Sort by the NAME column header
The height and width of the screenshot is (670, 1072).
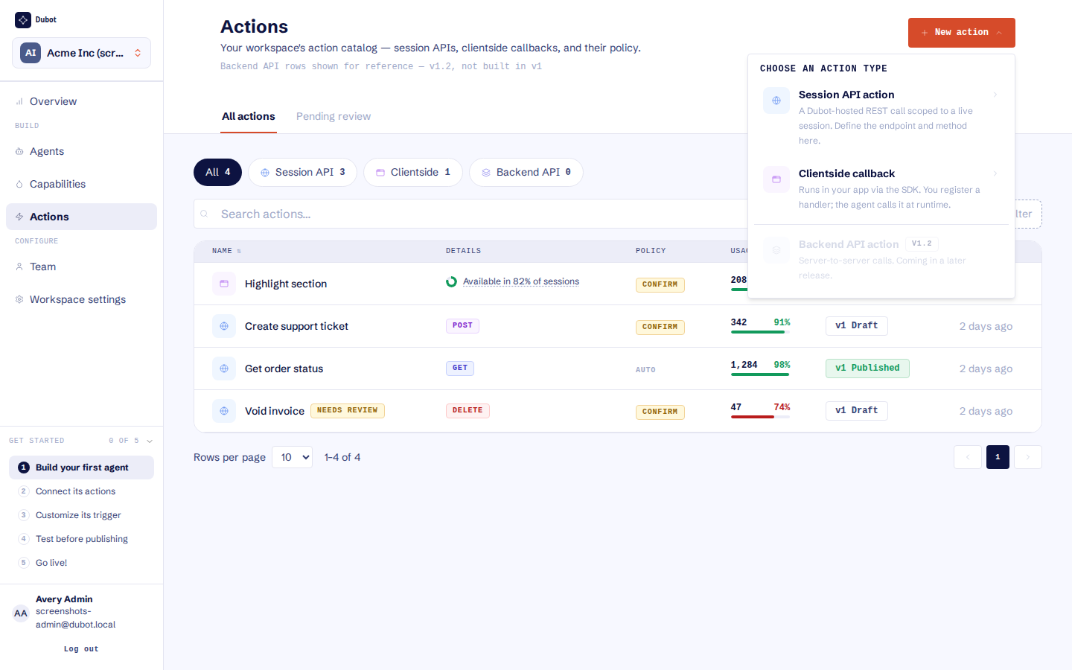point(226,251)
